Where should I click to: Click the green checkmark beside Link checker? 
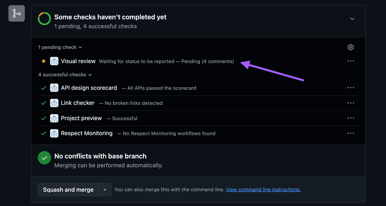coord(44,103)
